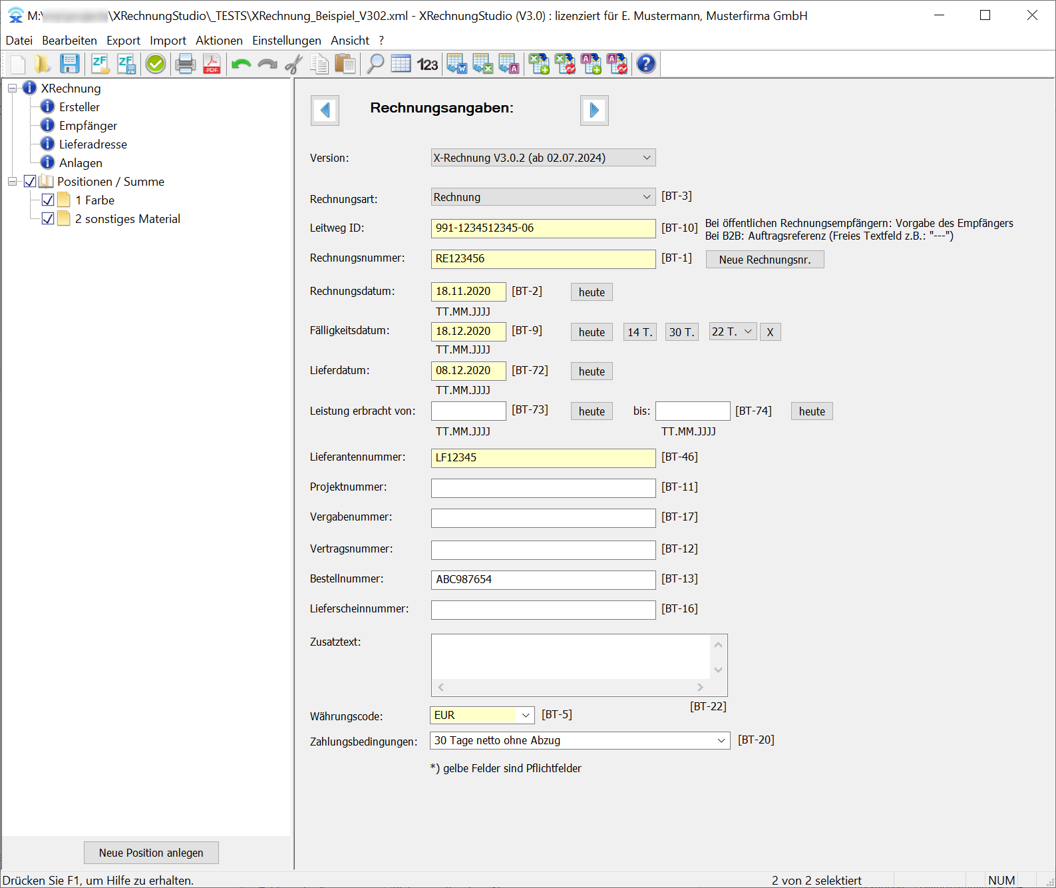Image resolution: width=1056 pixels, height=888 pixels.
Task: Open the Datei menu
Action: coord(19,41)
